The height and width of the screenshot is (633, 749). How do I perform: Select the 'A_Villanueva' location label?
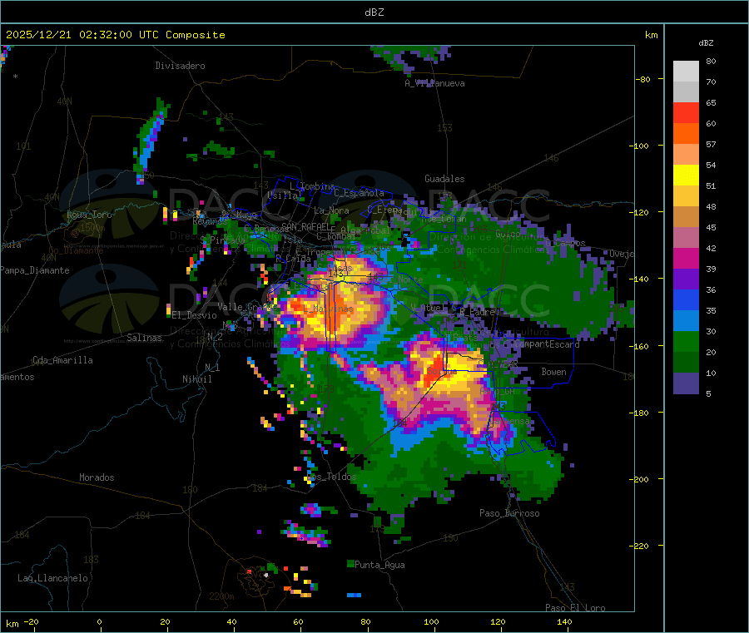pos(434,83)
